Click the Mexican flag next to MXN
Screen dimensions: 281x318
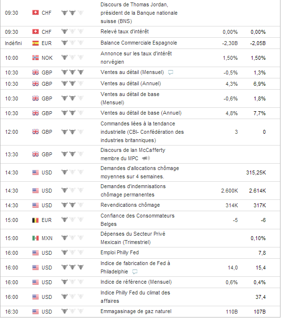(x=35, y=238)
